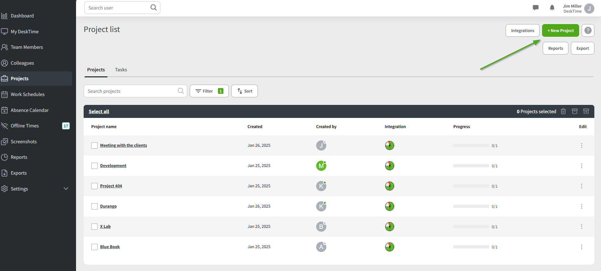
Task: Click the notifications bell icon
Action: coord(552,8)
